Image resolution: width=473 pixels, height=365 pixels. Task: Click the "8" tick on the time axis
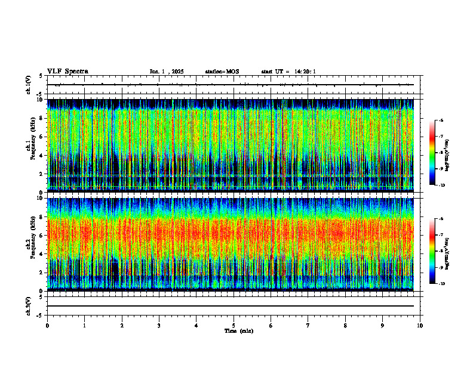[345, 326]
